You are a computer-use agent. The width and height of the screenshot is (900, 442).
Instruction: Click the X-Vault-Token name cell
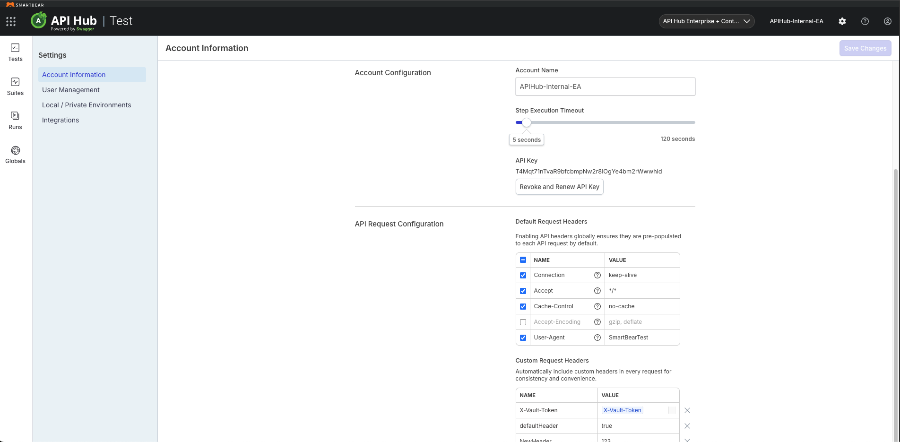[x=556, y=410]
